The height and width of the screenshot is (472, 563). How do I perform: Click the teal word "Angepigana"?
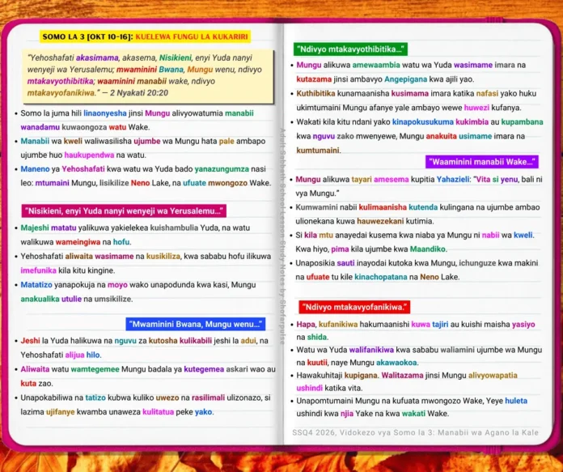click(x=406, y=79)
